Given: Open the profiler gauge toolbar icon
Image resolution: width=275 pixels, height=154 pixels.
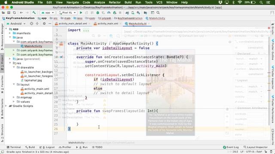Looking at the screenshot, I should (109, 13).
